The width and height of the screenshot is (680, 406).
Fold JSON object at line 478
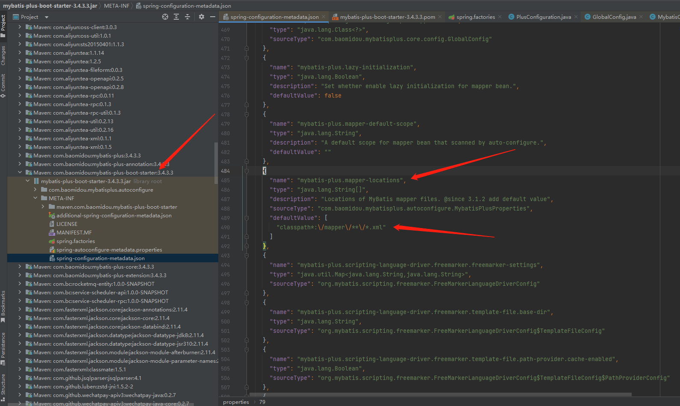click(x=246, y=114)
